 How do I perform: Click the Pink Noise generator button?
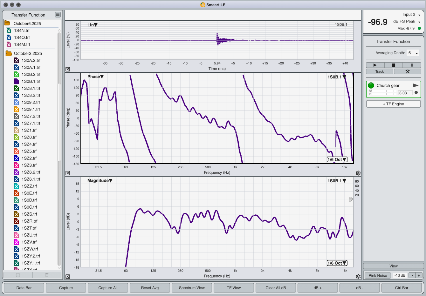378,275
